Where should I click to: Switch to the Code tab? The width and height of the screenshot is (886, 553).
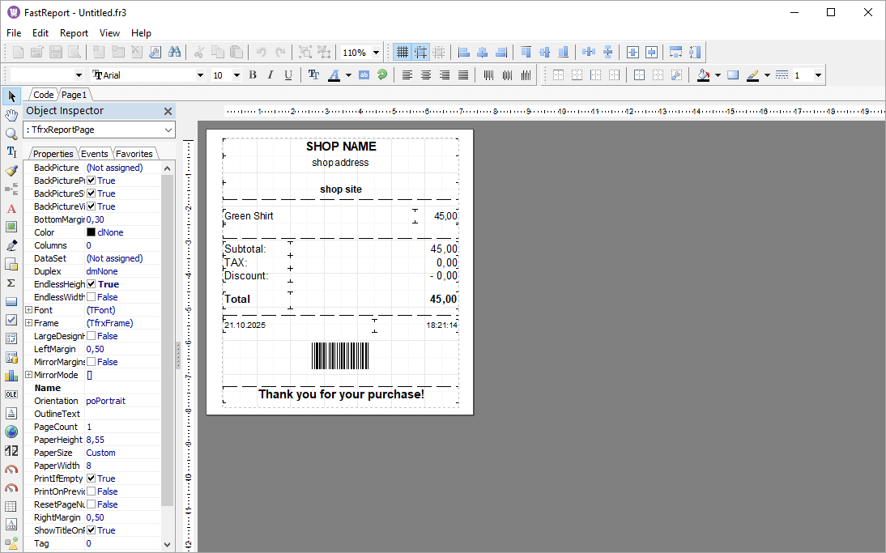tap(42, 94)
